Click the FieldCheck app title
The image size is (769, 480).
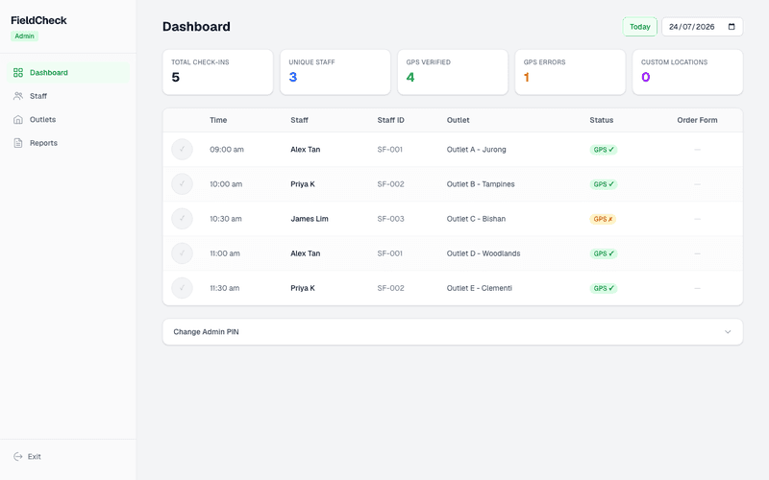click(38, 20)
